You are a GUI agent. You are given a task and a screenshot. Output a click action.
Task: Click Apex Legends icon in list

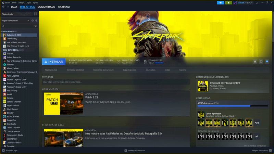click(x=5, y=76)
